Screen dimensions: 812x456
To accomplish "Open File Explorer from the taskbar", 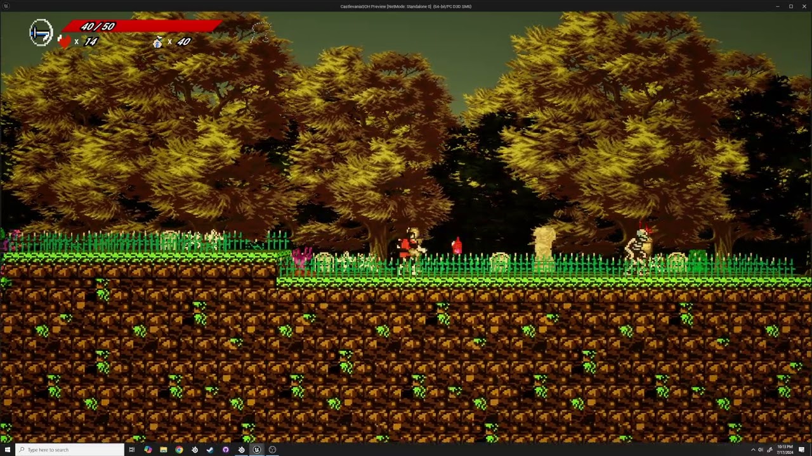I will [x=164, y=450].
